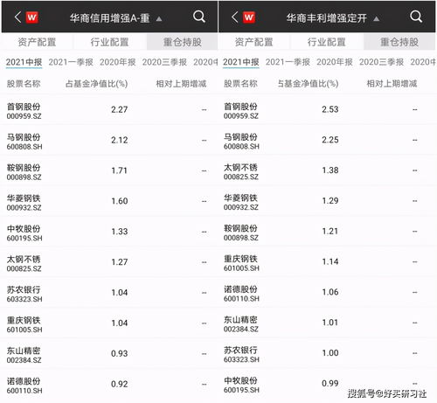Open 中牧股份 holding in 华商信用增强A list

tap(109, 233)
